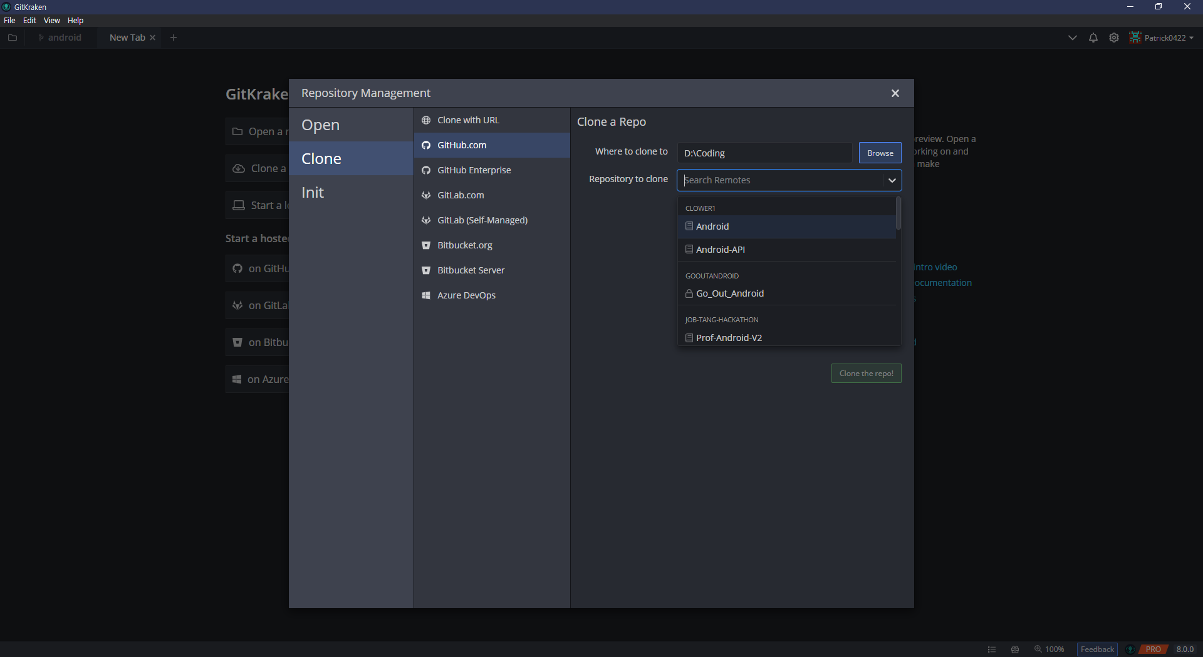Click the chevron-down icon near the bell
The image size is (1203, 657).
(x=1073, y=38)
